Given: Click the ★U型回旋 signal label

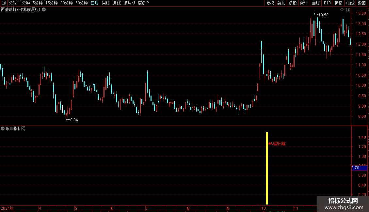Looking at the screenshot, I should click(x=277, y=144).
